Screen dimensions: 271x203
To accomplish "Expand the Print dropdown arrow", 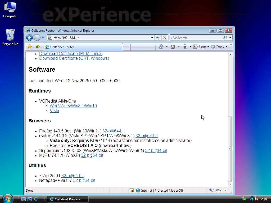I will (191, 47).
